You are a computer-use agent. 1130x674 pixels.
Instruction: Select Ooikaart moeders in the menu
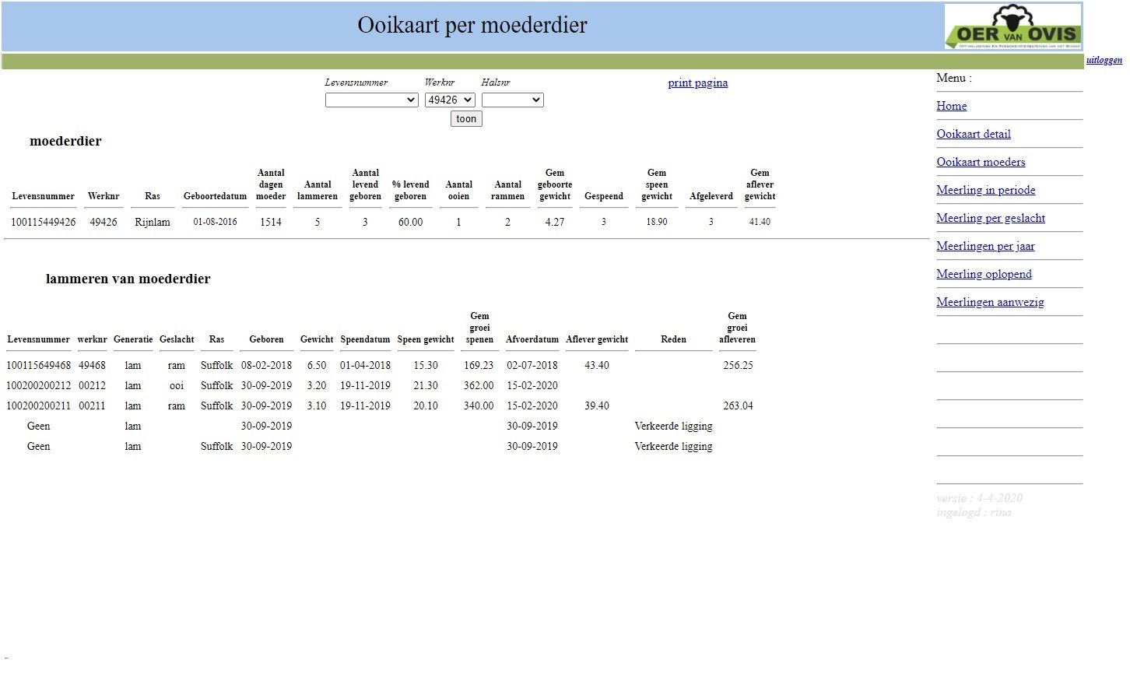coord(980,162)
